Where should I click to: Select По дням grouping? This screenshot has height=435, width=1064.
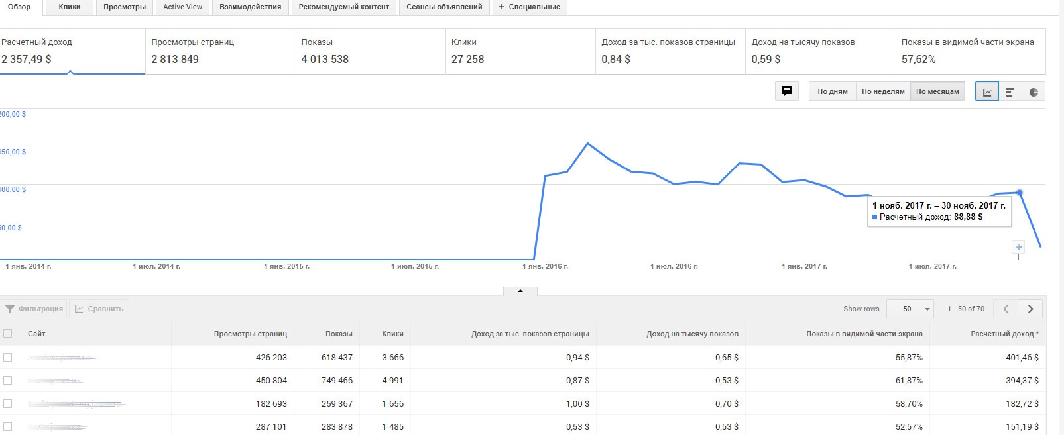pos(833,91)
